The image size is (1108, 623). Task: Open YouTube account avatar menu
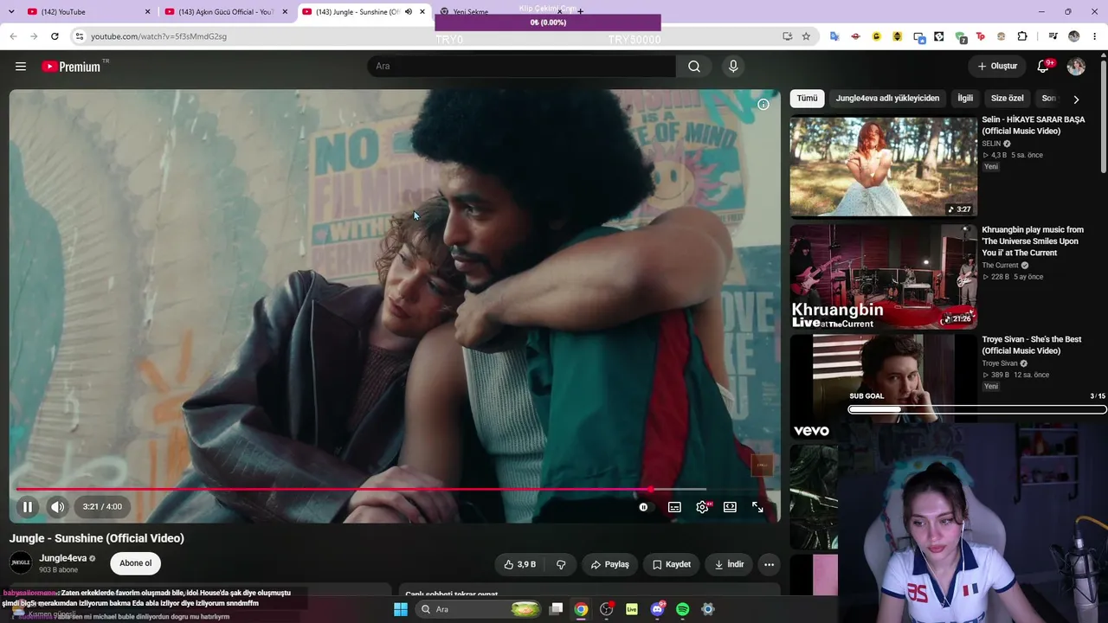[x=1076, y=67]
